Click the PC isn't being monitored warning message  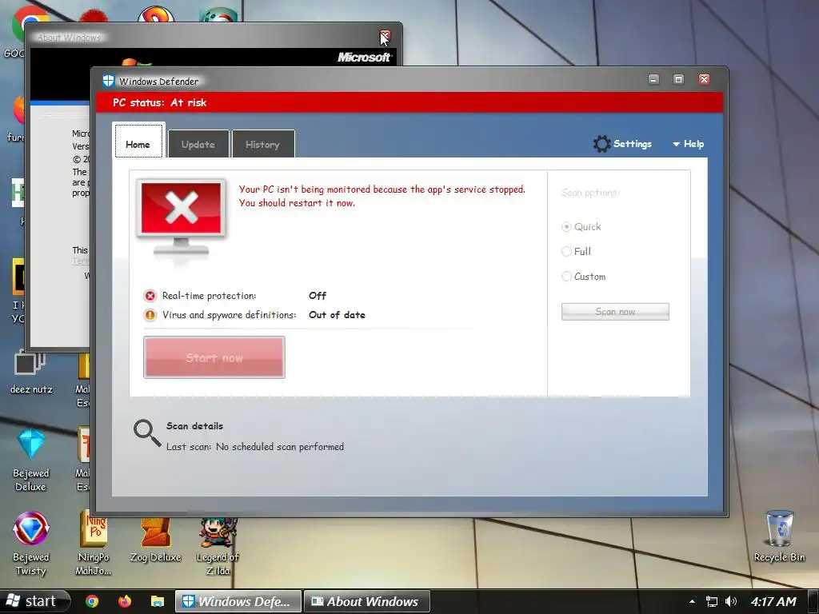click(382, 197)
